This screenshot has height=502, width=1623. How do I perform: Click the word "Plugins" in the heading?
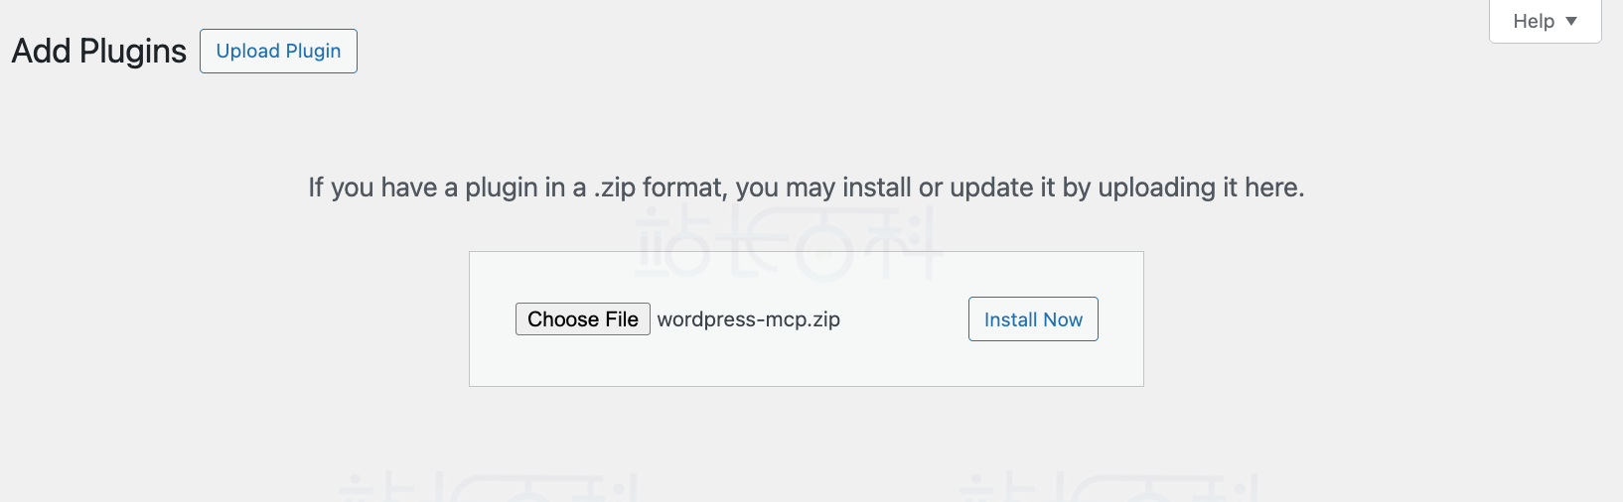pos(133,52)
